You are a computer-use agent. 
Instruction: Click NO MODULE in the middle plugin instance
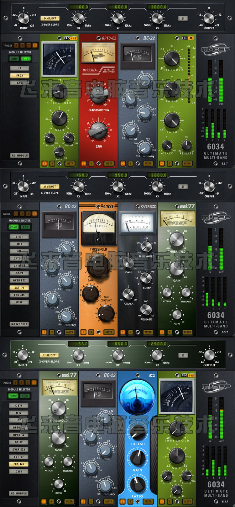tap(19, 324)
